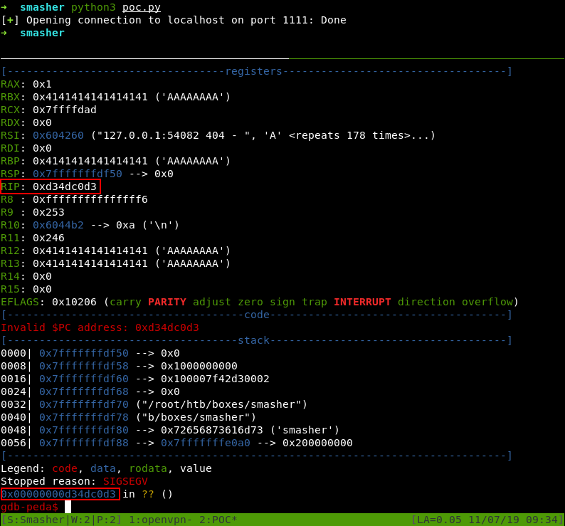565x526 pixels.
Task: Click the Invalid $PC address message
Action: [x=100, y=327]
